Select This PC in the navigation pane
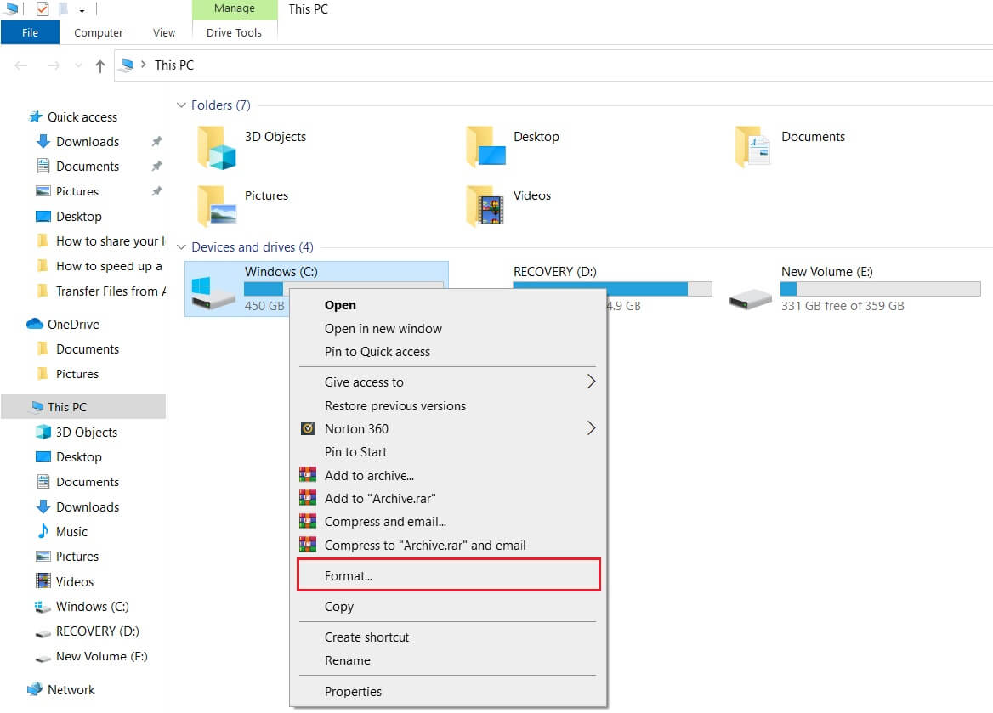Image resolution: width=993 pixels, height=713 pixels. 83,406
